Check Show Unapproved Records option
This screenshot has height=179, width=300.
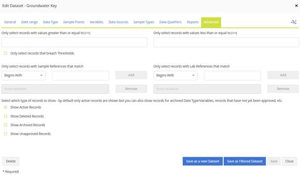pyautogui.click(x=6, y=134)
